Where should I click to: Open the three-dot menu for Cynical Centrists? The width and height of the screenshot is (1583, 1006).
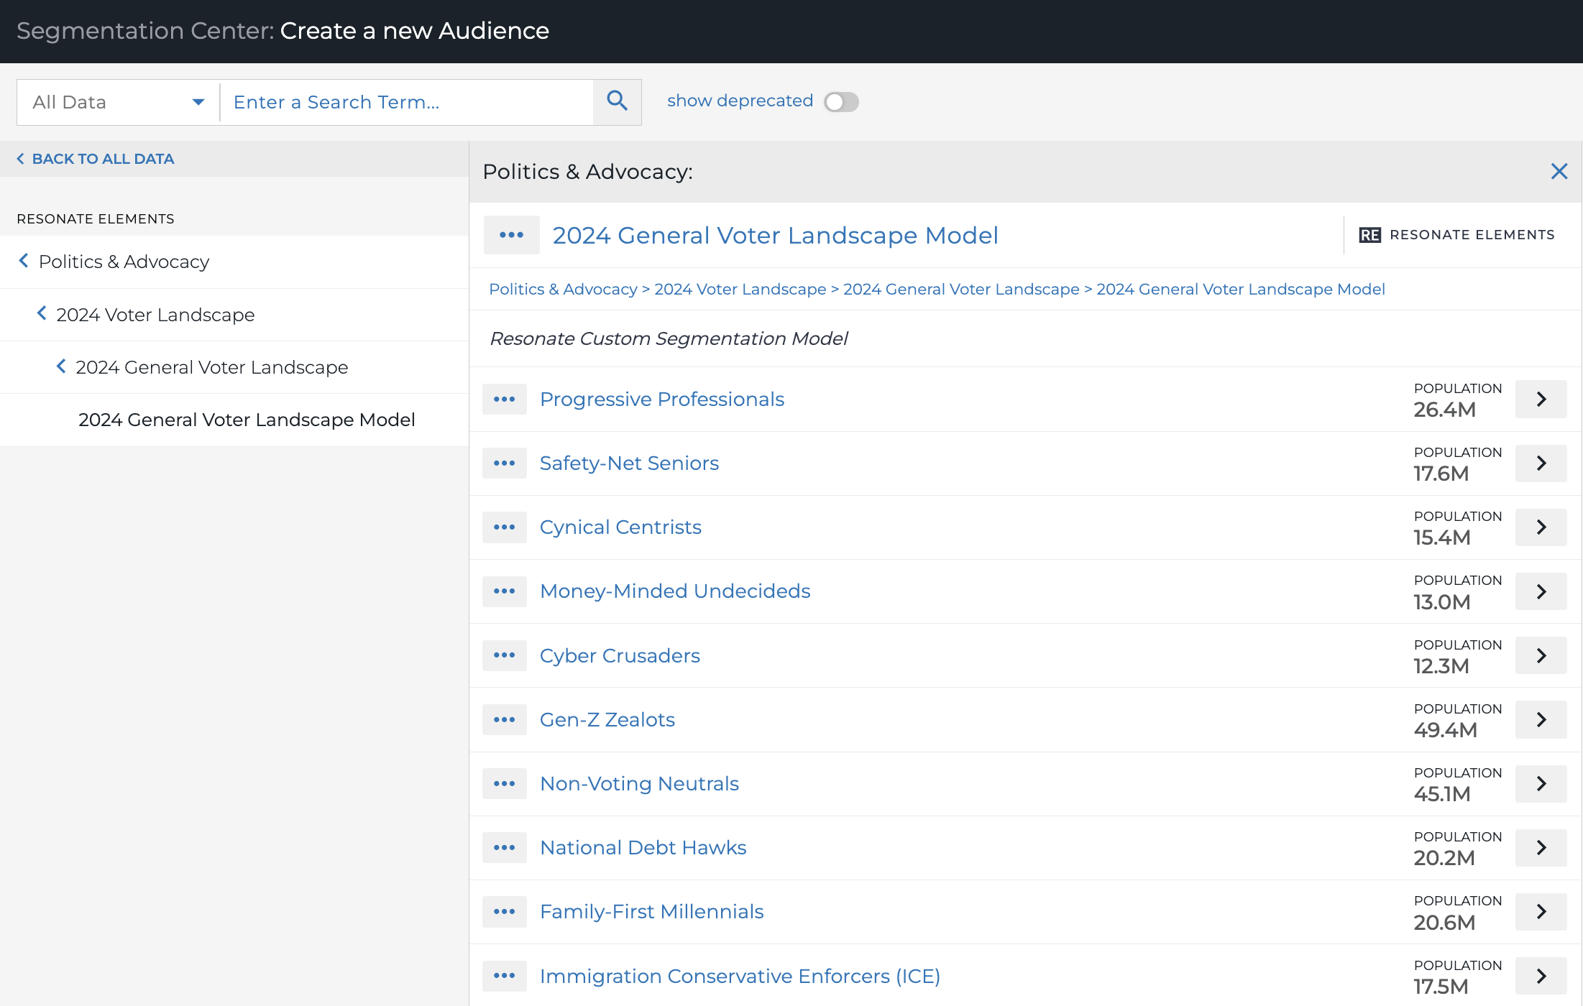[505, 527]
